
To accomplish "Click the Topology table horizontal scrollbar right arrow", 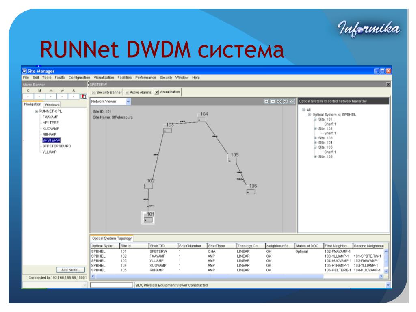I will point(381,276).
